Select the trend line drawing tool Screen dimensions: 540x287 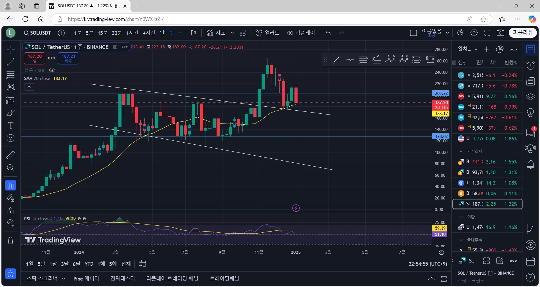(x=10, y=62)
